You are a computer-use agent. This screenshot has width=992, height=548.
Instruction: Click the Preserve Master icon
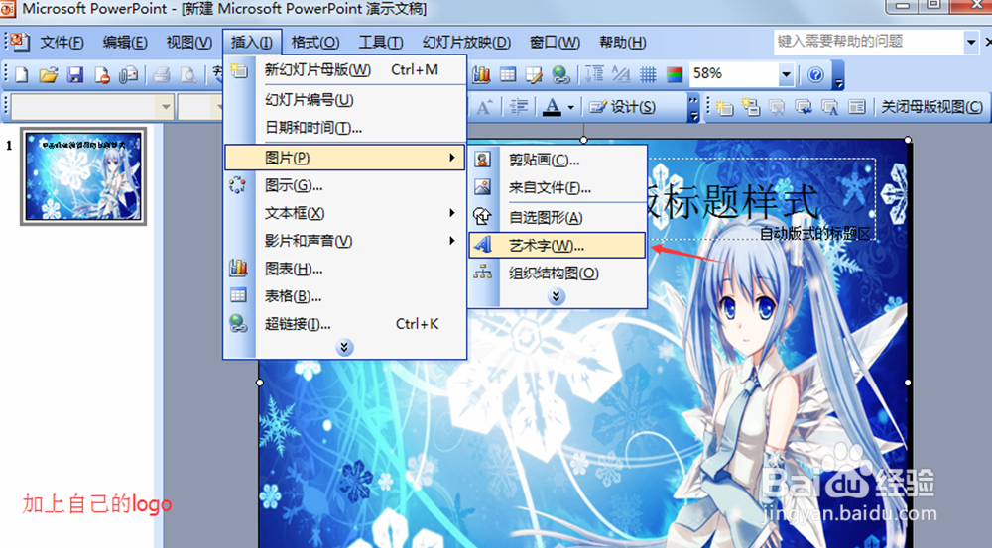point(804,107)
